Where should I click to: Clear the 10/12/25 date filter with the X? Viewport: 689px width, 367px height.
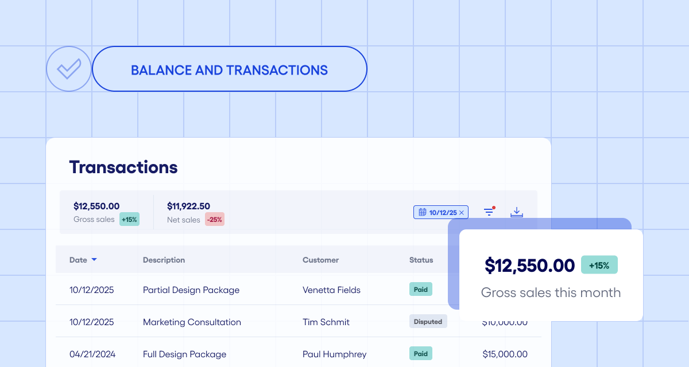461,212
